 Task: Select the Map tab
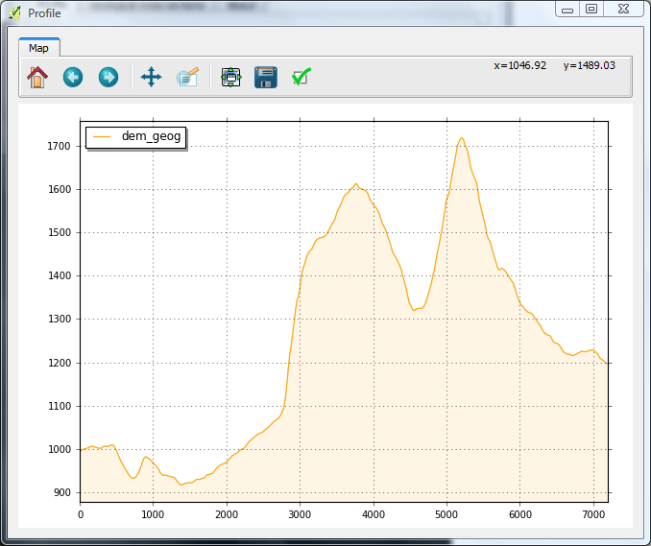(x=39, y=48)
